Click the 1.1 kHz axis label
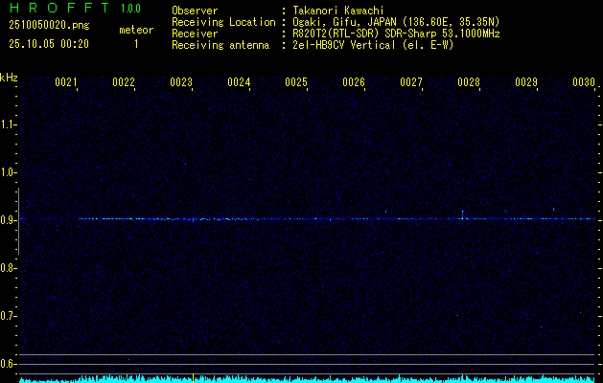 (x=8, y=124)
